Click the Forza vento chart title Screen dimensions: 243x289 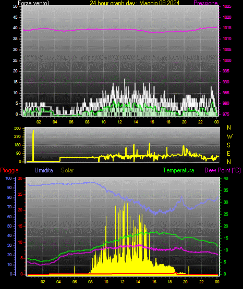click(x=33, y=3)
